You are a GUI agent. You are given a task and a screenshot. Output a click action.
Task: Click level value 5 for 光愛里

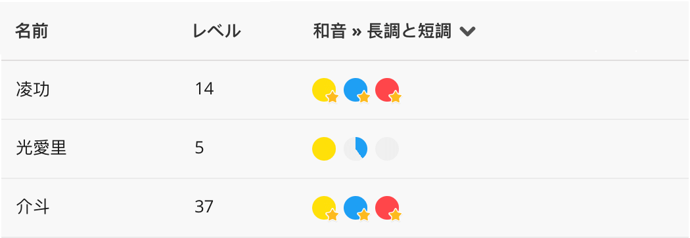(199, 148)
